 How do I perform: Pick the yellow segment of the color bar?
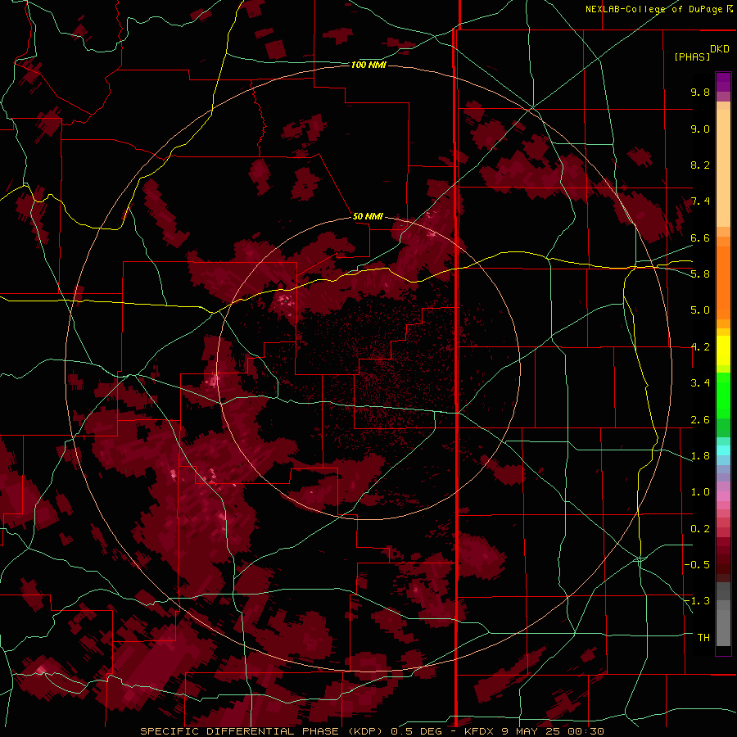[x=723, y=350]
